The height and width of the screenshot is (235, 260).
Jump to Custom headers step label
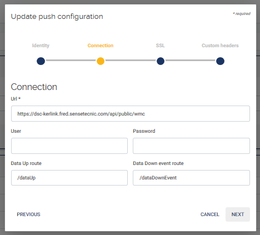coord(220,46)
